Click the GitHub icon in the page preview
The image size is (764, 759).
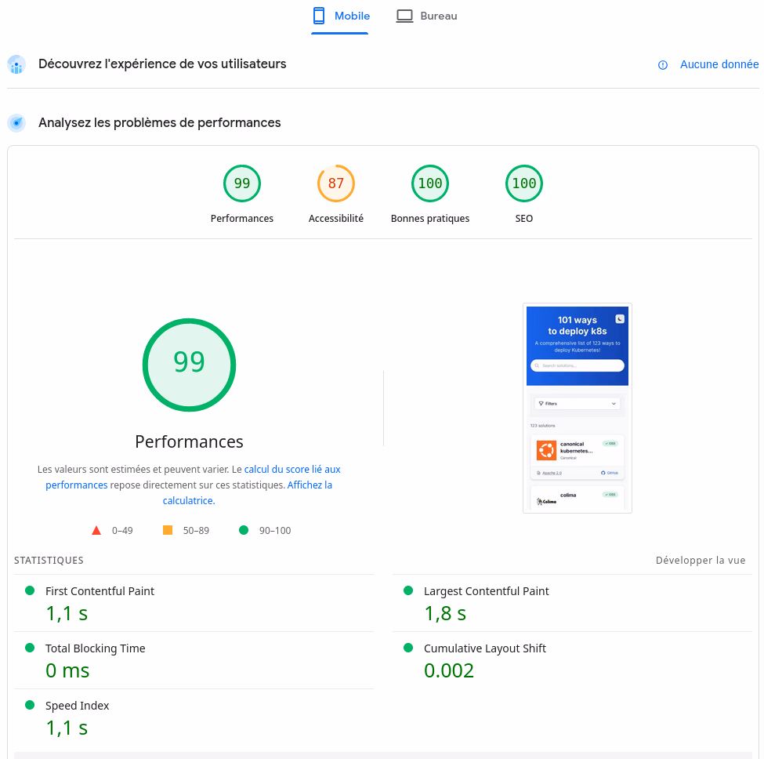pos(603,473)
